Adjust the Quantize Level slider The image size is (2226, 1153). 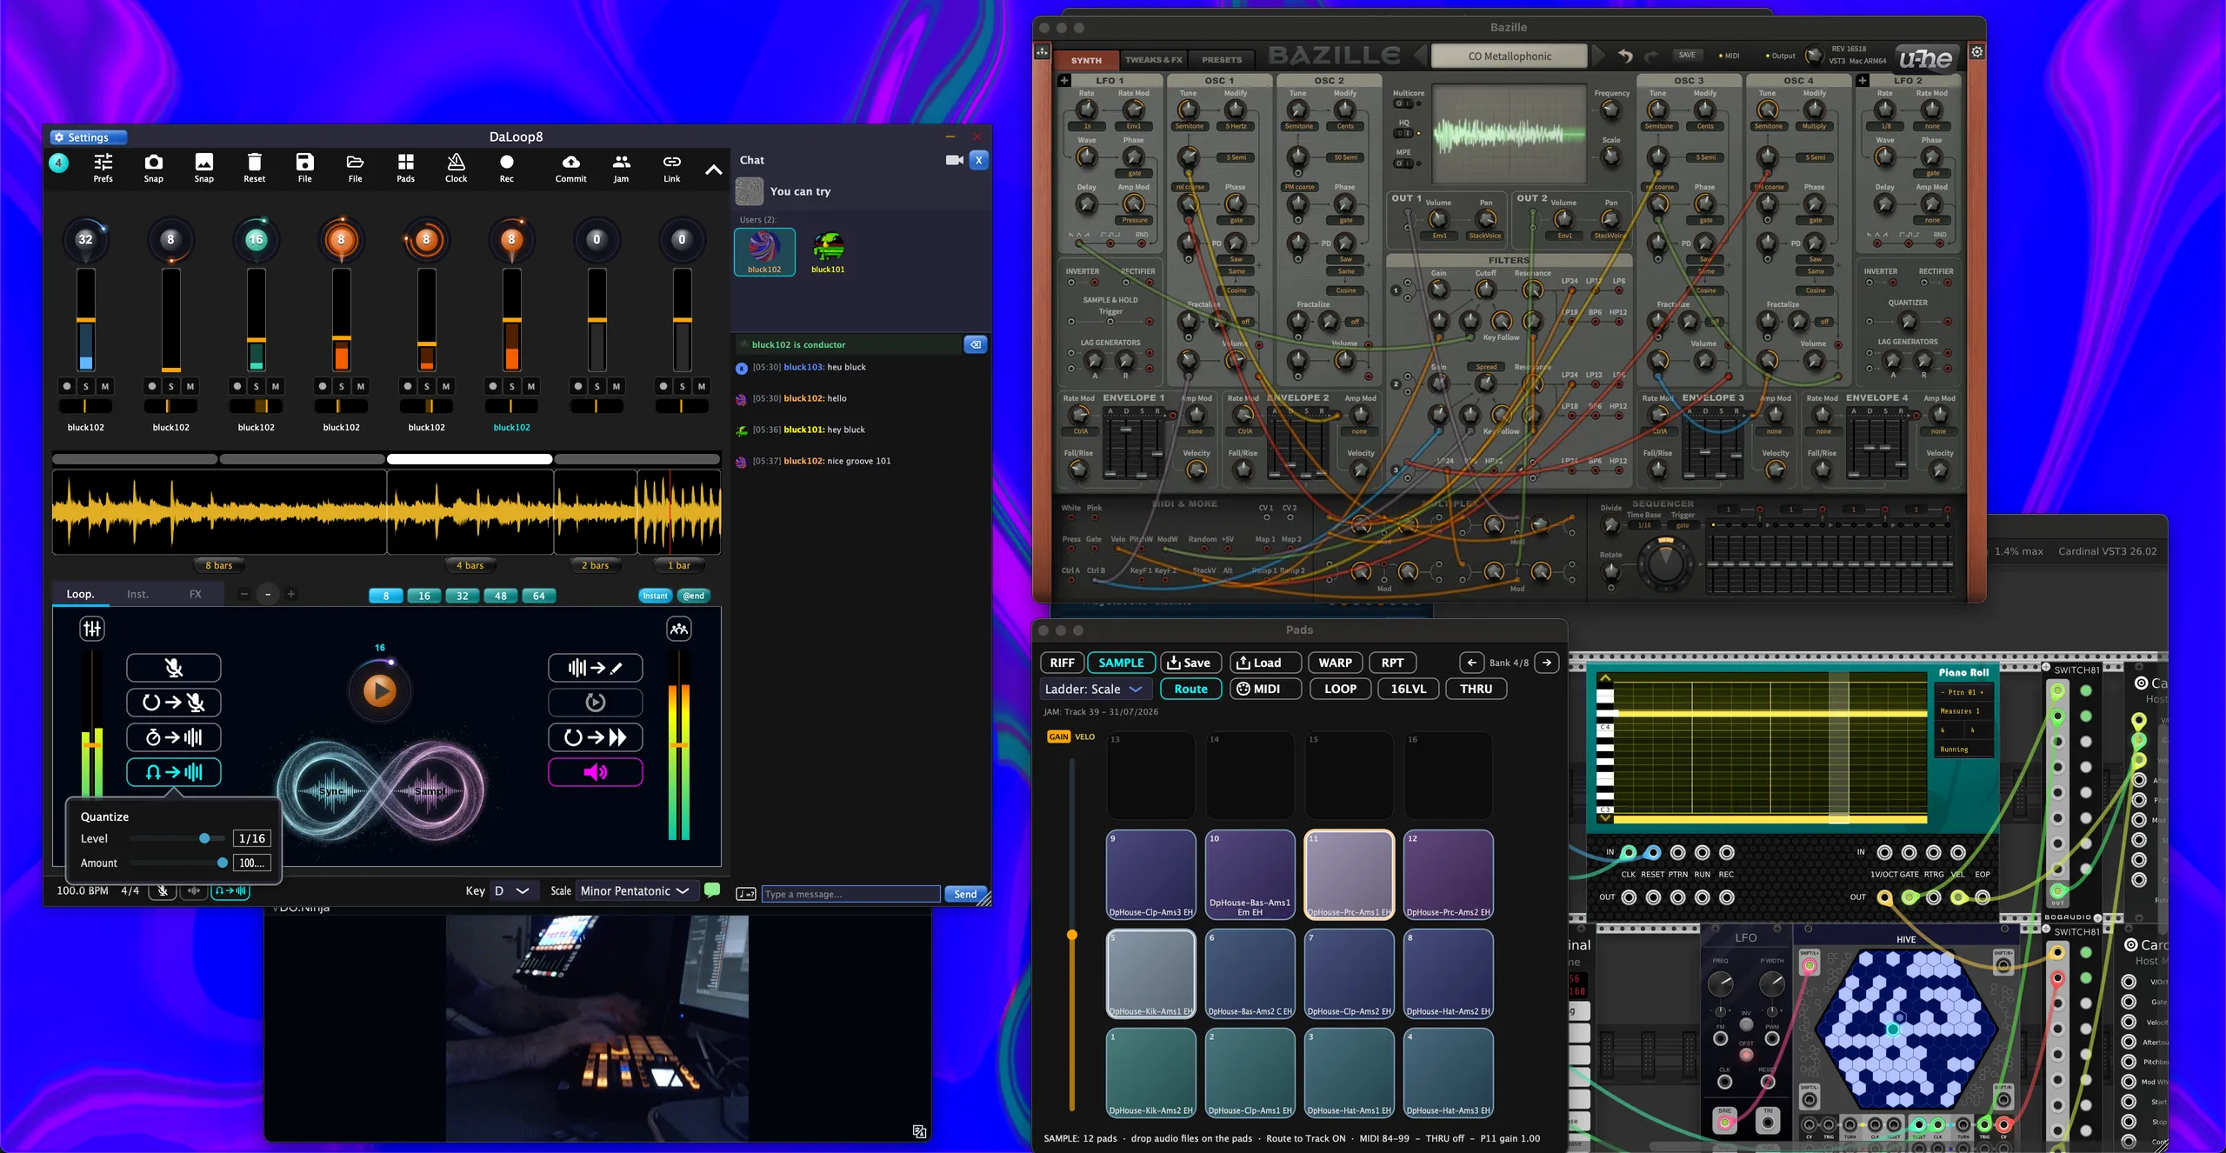pos(178,838)
